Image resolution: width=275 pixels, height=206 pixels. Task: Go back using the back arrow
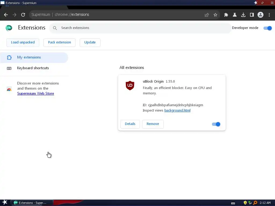[x=6, y=15]
